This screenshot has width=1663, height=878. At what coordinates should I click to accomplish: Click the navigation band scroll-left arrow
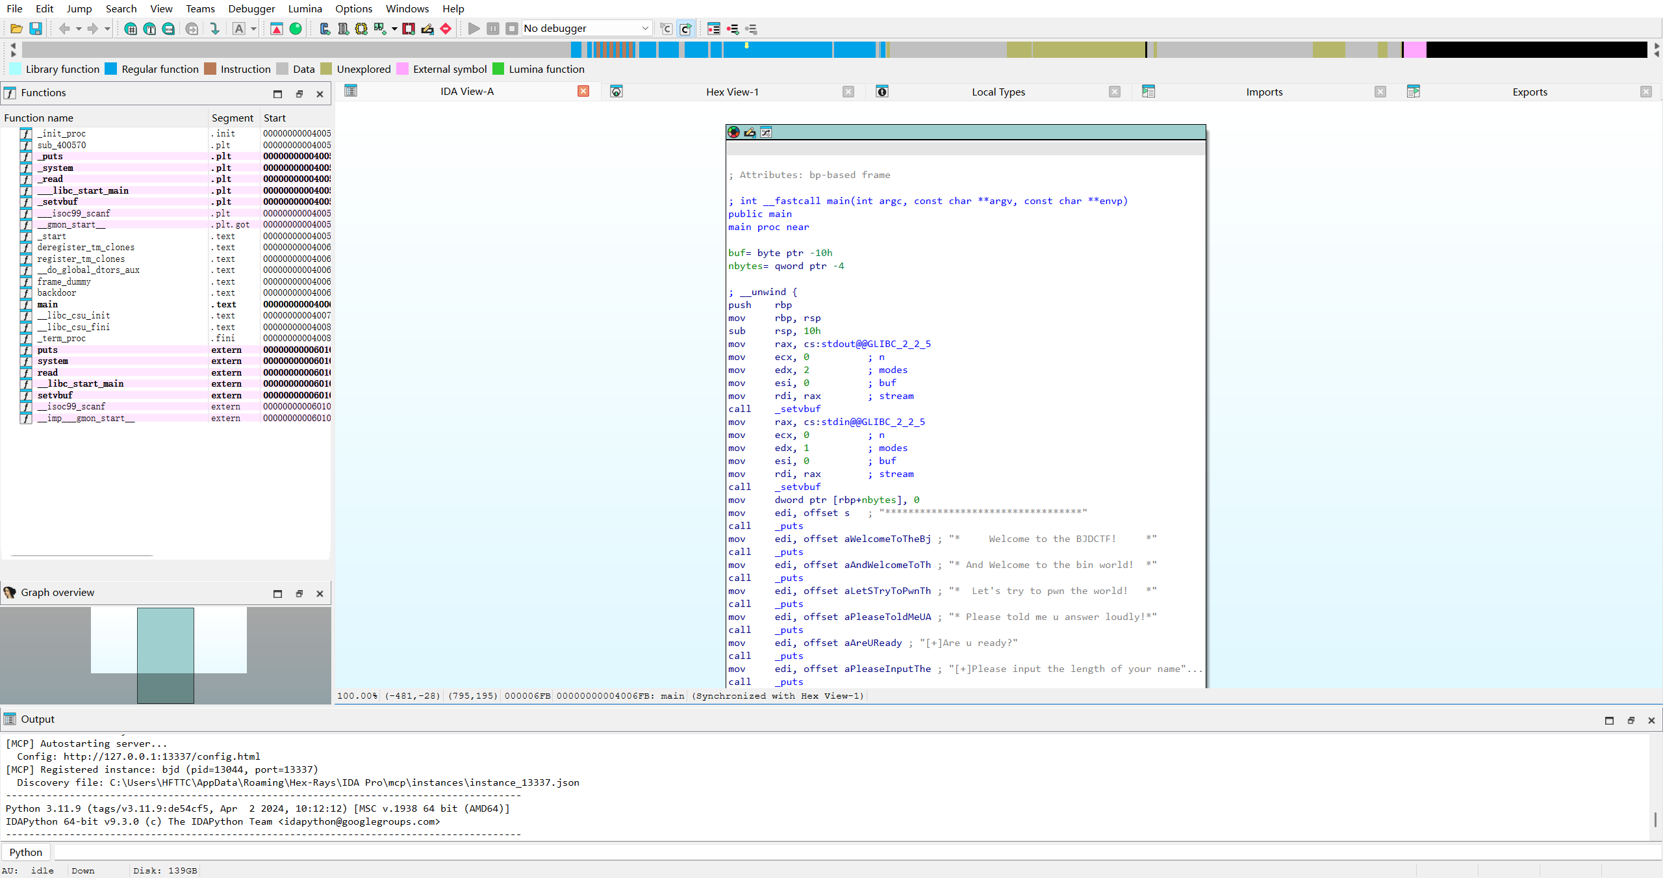(13, 45)
